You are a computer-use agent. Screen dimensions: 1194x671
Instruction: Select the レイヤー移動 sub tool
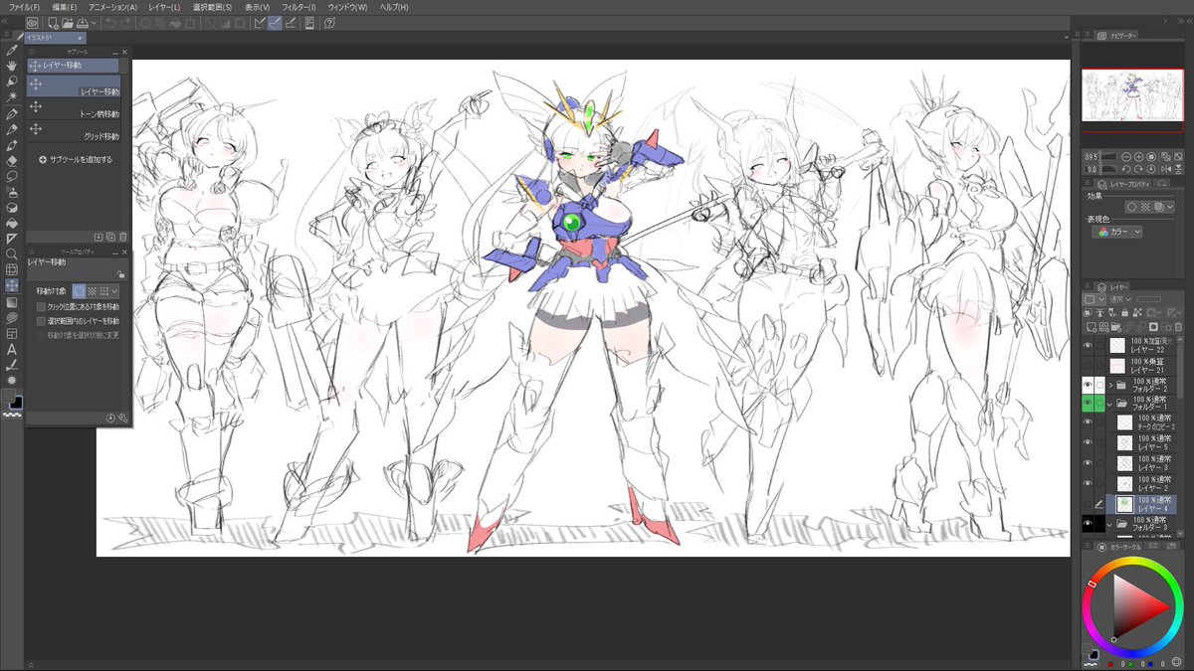pyautogui.click(x=75, y=87)
